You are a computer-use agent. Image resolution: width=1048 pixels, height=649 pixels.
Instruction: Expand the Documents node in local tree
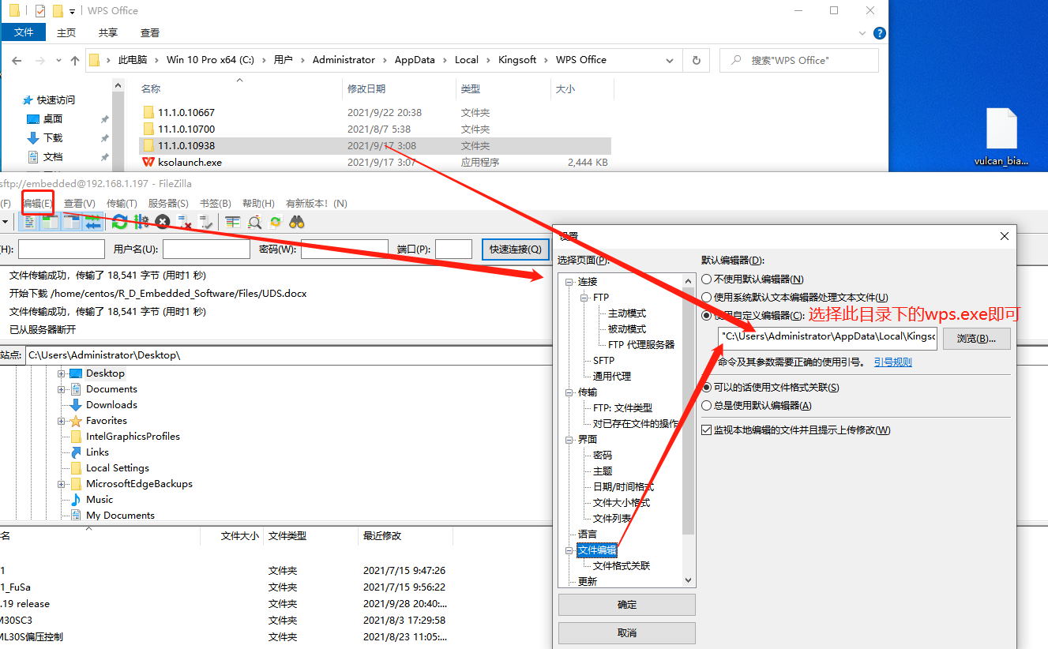[62, 389]
